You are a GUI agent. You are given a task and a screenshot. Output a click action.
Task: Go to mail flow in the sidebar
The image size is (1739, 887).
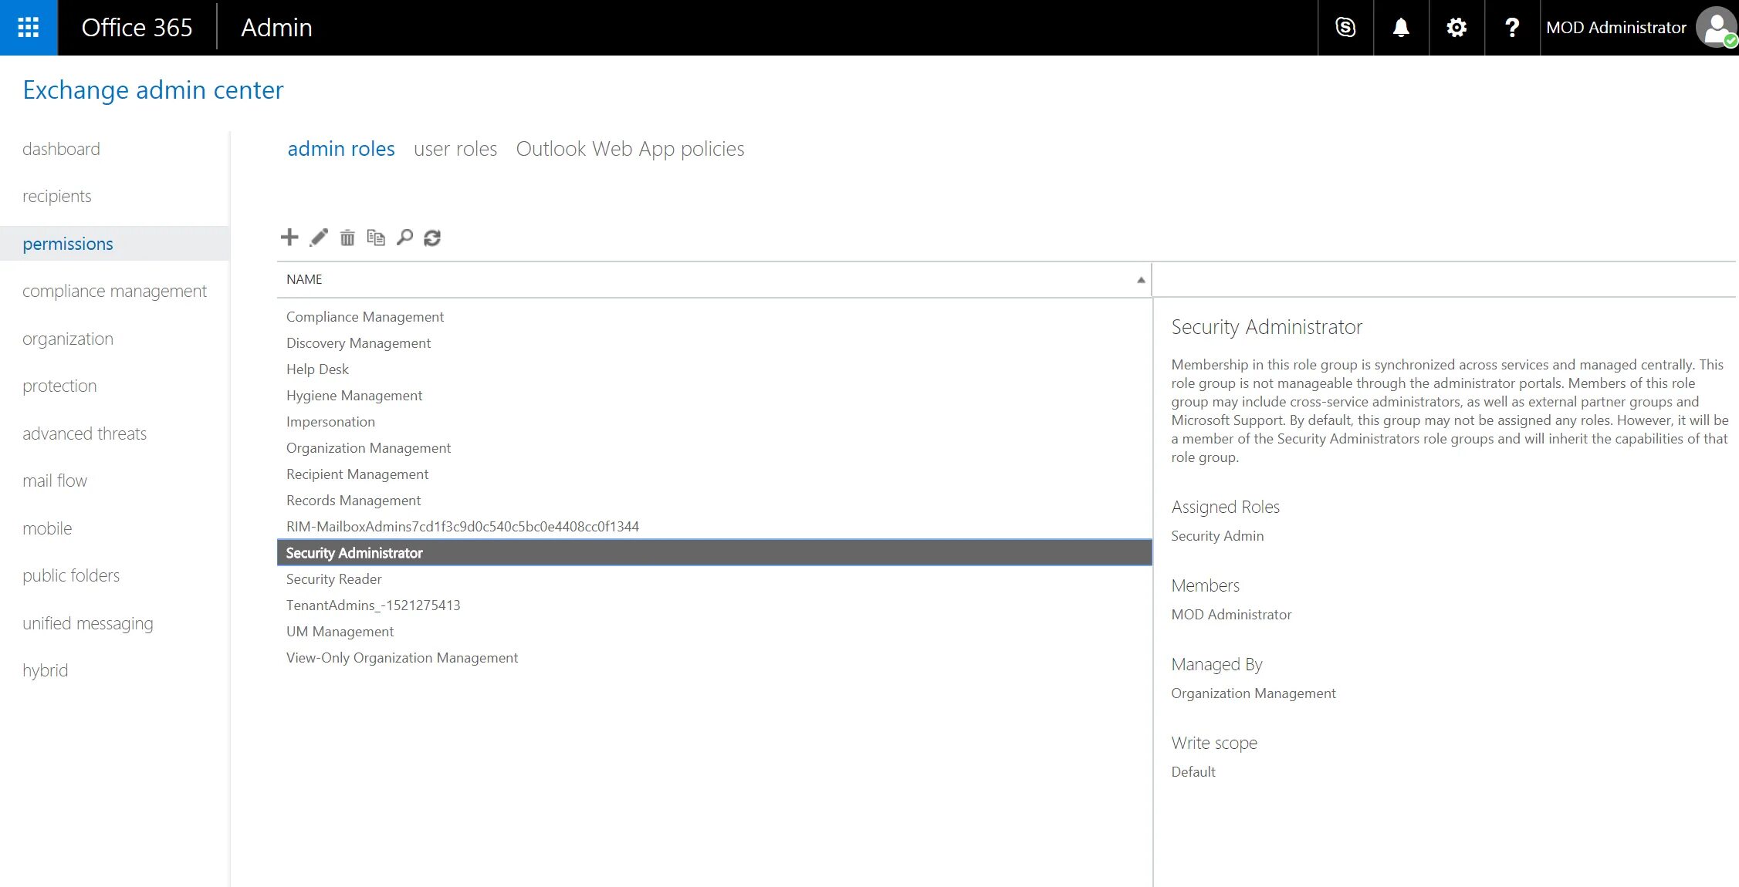tap(55, 481)
